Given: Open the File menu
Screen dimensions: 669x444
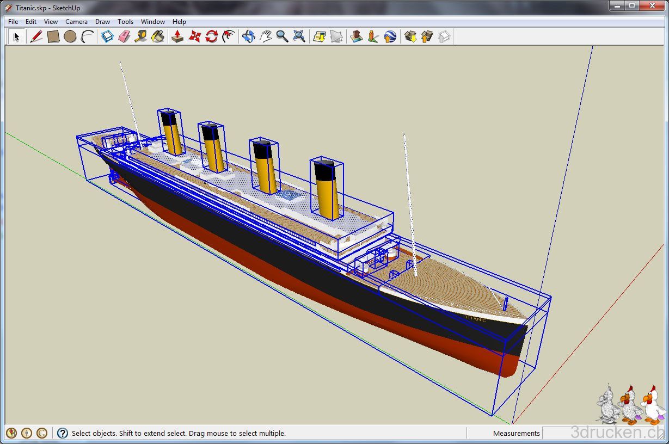Looking at the screenshot, I should [x=13, y=22].
